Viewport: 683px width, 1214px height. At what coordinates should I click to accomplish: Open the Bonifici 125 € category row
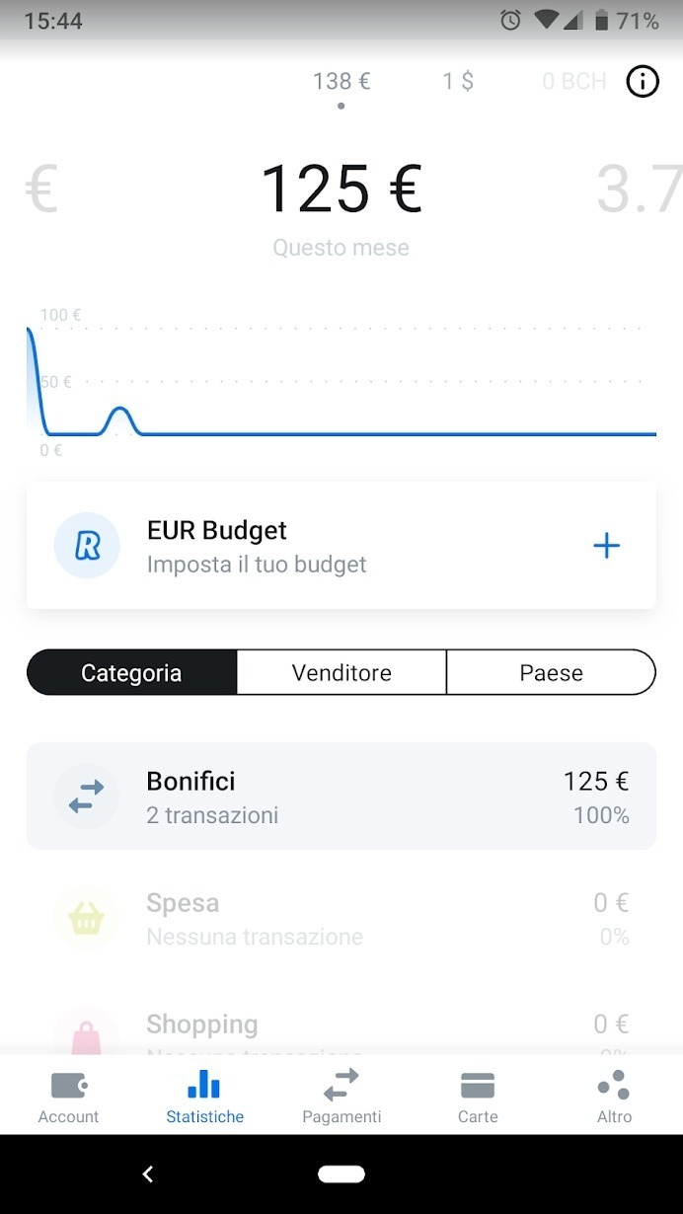(341, 797)
